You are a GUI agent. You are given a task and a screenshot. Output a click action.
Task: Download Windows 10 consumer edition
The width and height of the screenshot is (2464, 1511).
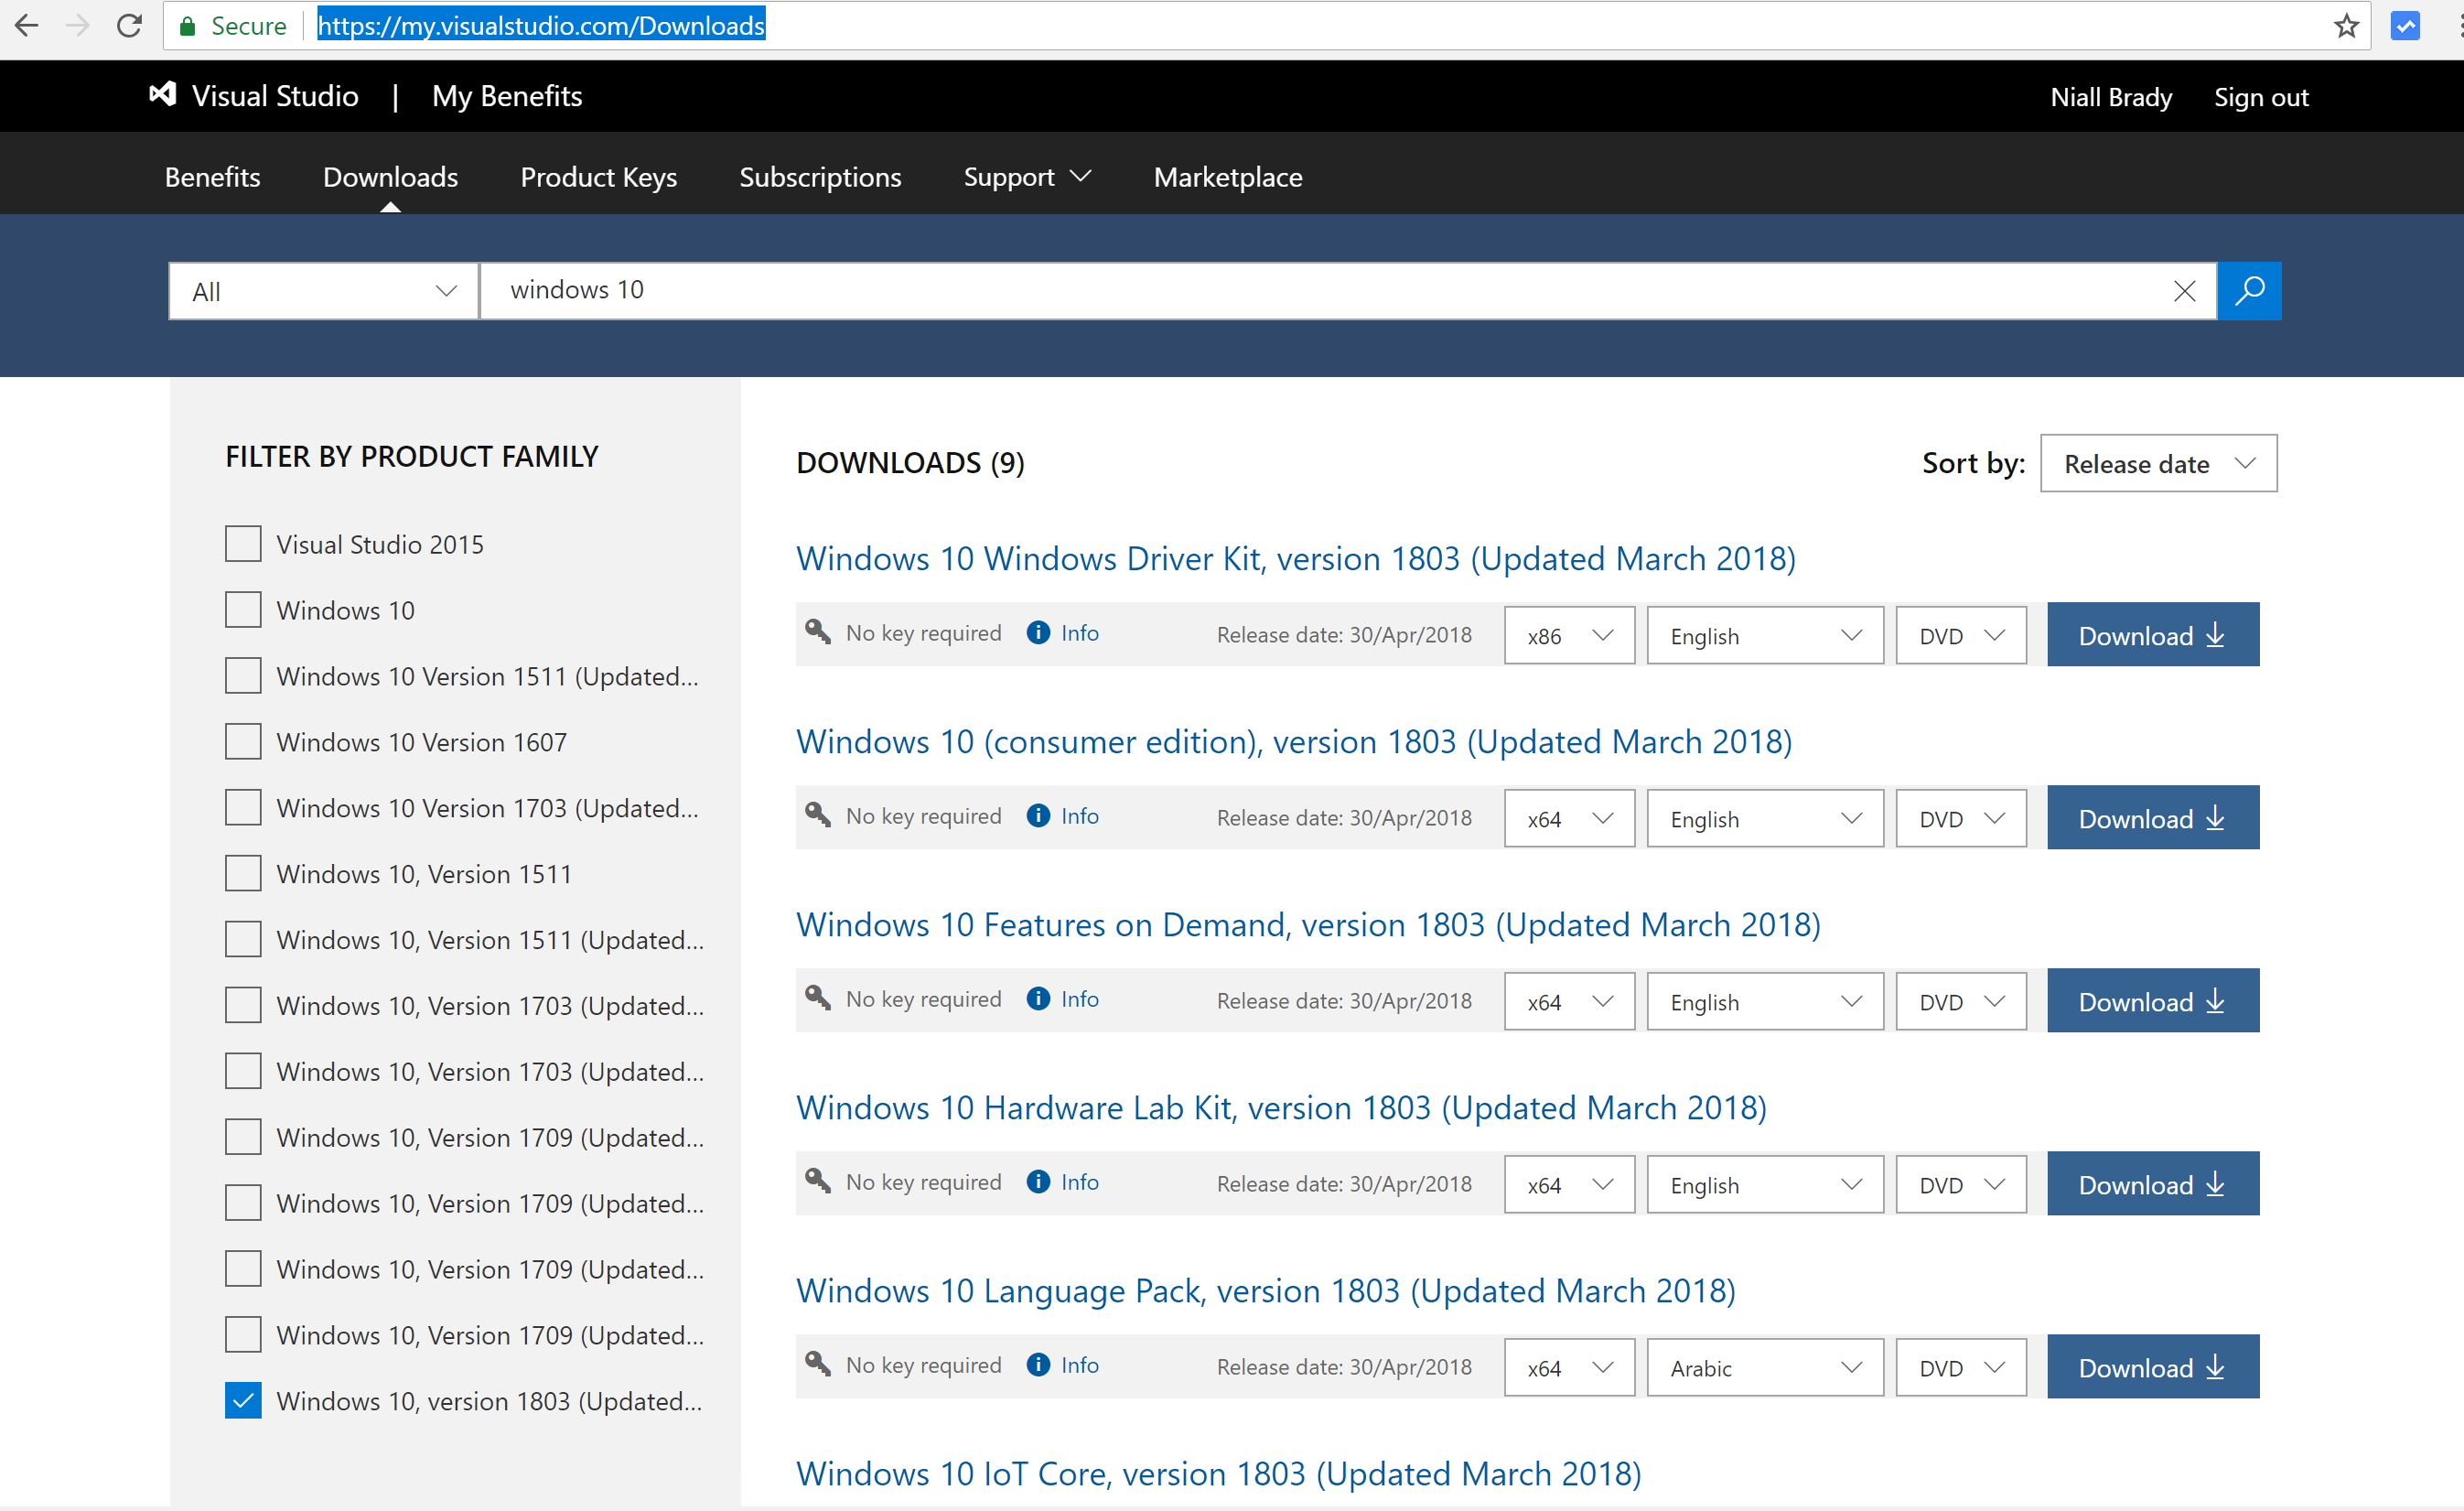pos(2152,817)
